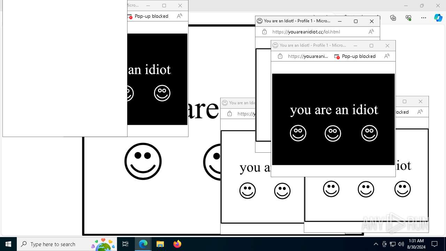
Task: Click Read aloud icon in rightmost popup
Action: coord(420,112)
